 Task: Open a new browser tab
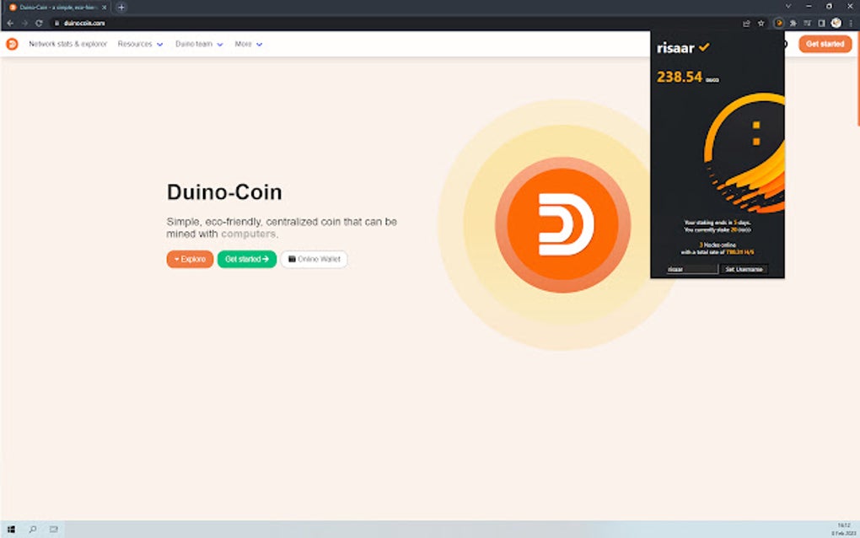(121, 7)
